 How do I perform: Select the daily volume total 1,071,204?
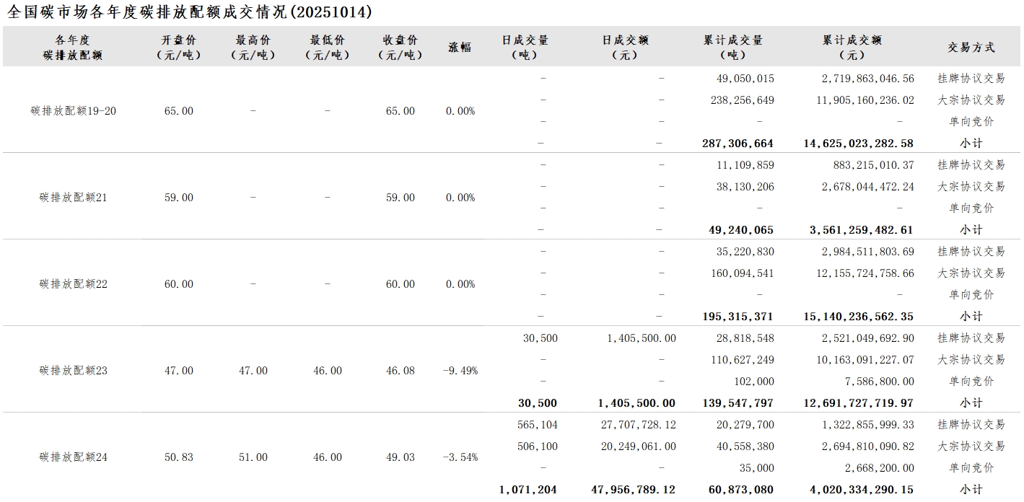[528, 490]
